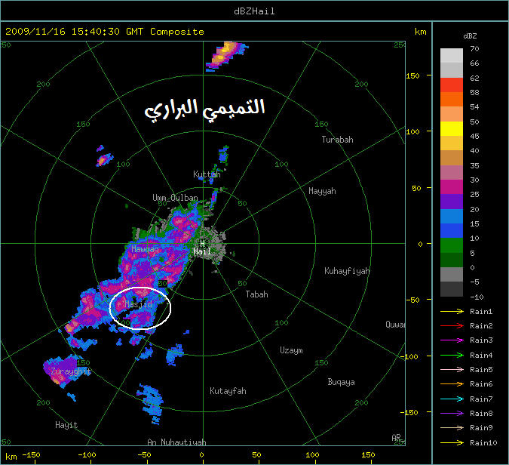Viewport: 509px width, 465px height.
Task: Click the Kuhayfiyah place label
Action: 347,271
